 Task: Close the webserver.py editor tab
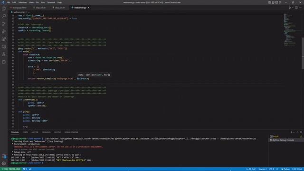89,8
